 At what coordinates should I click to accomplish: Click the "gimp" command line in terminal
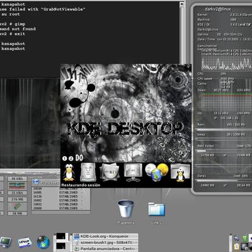pyautogui.click(x=13, y=24)
